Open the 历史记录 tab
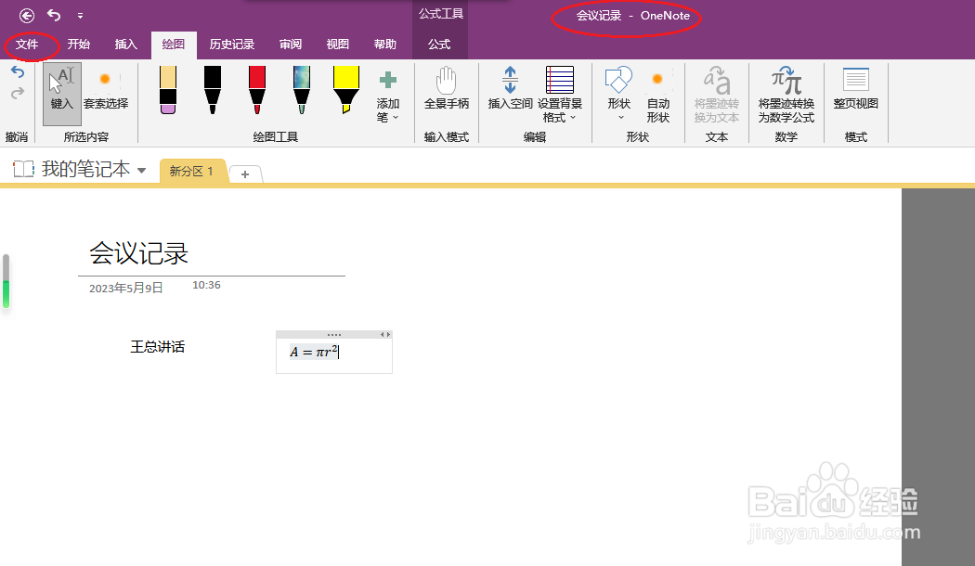This screenshot has width=975, height=566. pyautogui.click(x=232, y=45)
